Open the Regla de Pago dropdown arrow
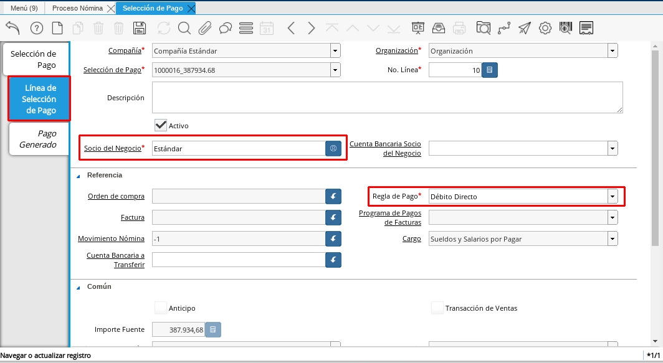Image resolution: width=663 pixels, height=363 pixels. click(613, 197)
